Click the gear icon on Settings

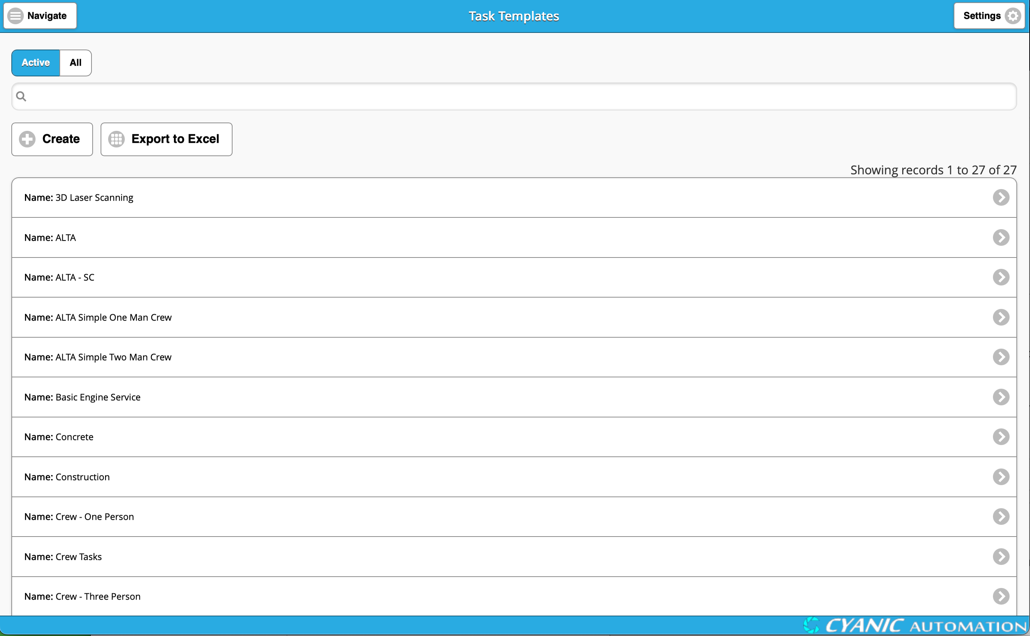coord(1013,16)
